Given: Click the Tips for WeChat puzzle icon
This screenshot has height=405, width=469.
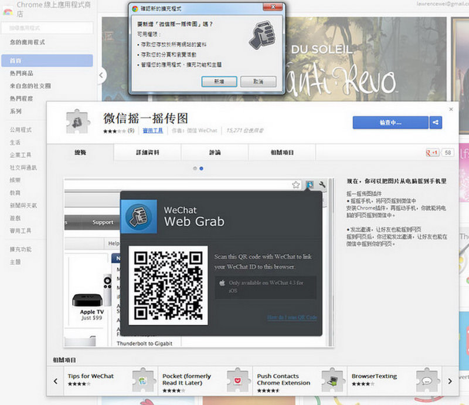Looking at the screenshot, I should point(144,380).
